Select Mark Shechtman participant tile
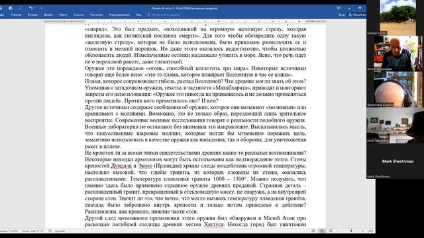Viewport: 424px width, 238px height. pyautogui.click(x=395, y=161)
